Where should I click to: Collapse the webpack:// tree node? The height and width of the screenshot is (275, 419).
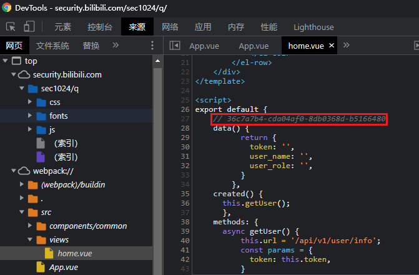coord(14,171)
